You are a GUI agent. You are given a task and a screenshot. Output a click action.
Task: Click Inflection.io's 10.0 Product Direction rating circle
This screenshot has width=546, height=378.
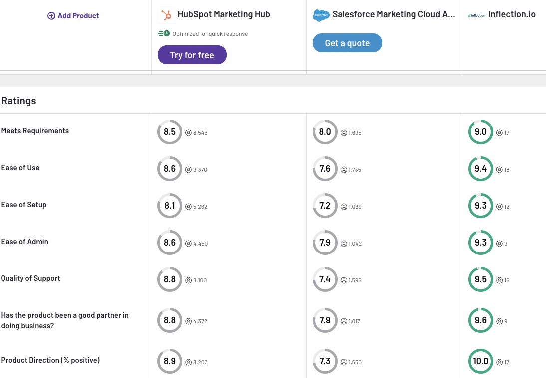pyautogui.click(x=480, y=361)
